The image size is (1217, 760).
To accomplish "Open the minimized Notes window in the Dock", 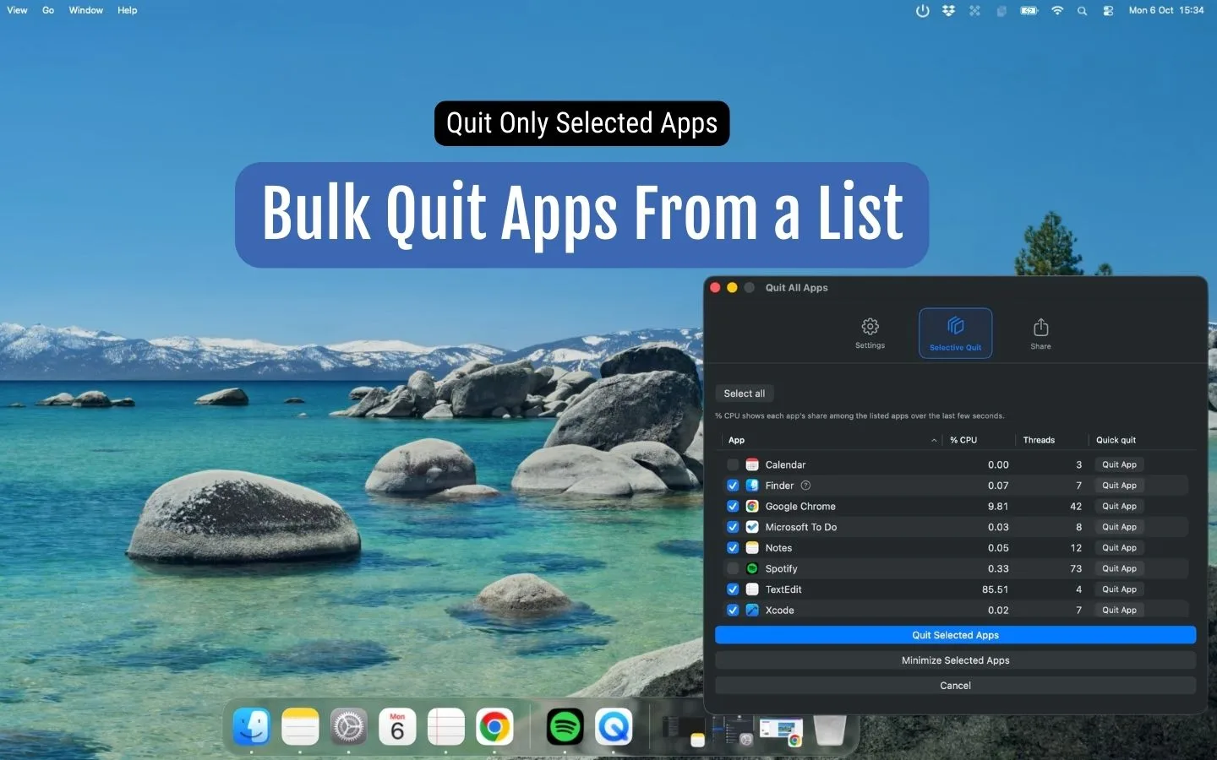I will [x=683, y=731].
